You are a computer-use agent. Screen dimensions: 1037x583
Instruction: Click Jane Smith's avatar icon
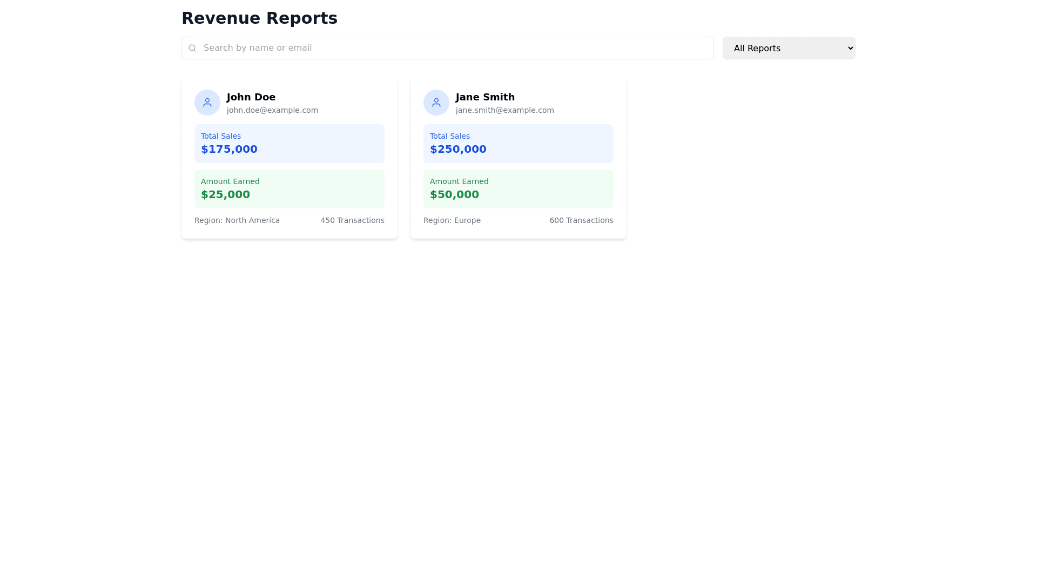[x=436, y=103]
